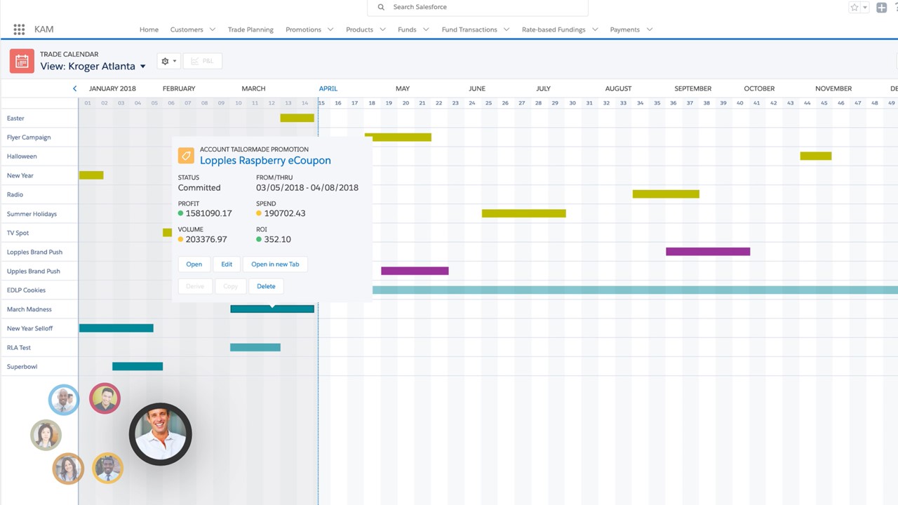898x505 pixels.
Task: Click the Open button in popup
Action: 194,264
